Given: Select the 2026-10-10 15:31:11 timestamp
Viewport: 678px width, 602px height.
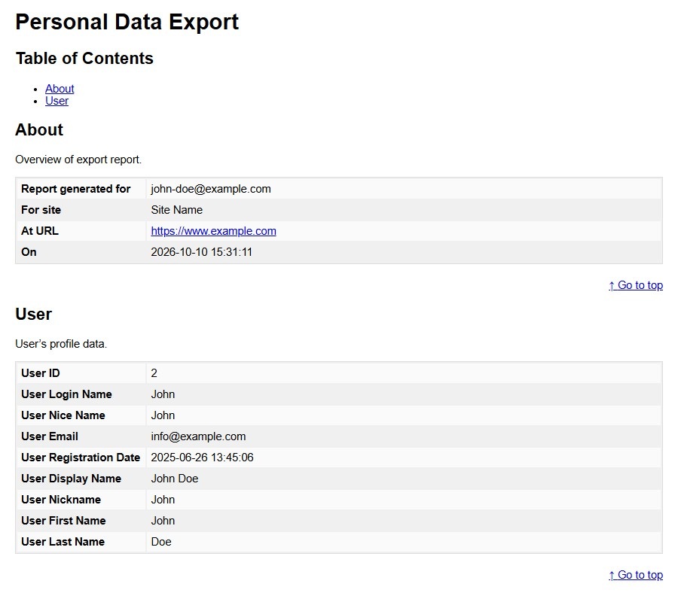Looking at the screenshot, I should 201,252.
